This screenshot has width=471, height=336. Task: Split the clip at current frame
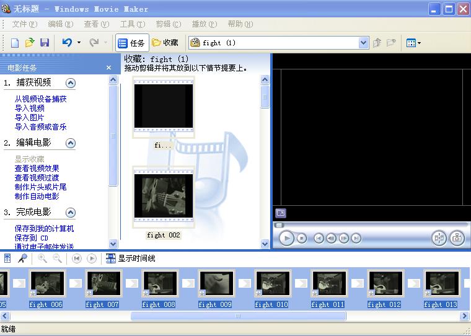[439, 239]
